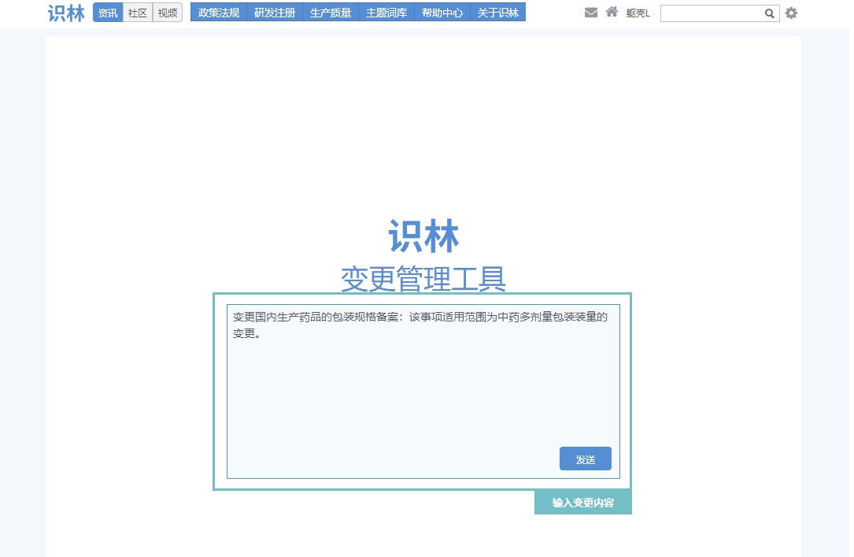Click the 输入变更内容 label

coord(583,503)
